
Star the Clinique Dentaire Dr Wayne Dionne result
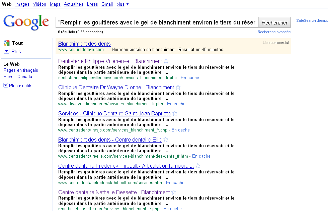coord(178,88)
